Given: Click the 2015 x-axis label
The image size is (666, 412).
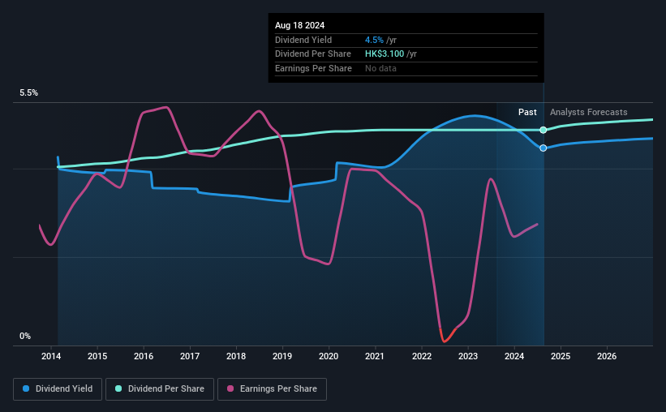Looking at the screenshot, I should [x=97, y=356].
